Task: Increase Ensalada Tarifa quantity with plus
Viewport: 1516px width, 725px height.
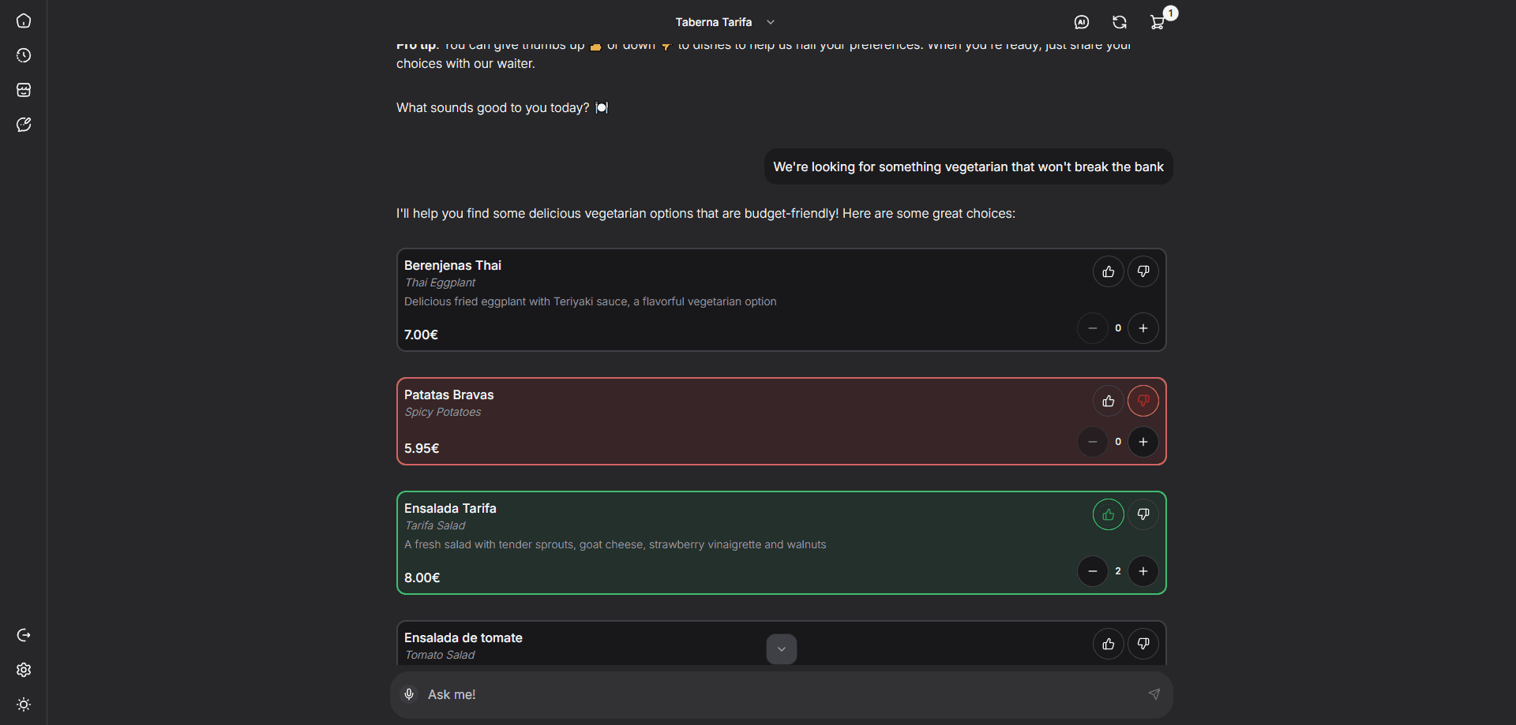Action: click(x=1143, y=571)
